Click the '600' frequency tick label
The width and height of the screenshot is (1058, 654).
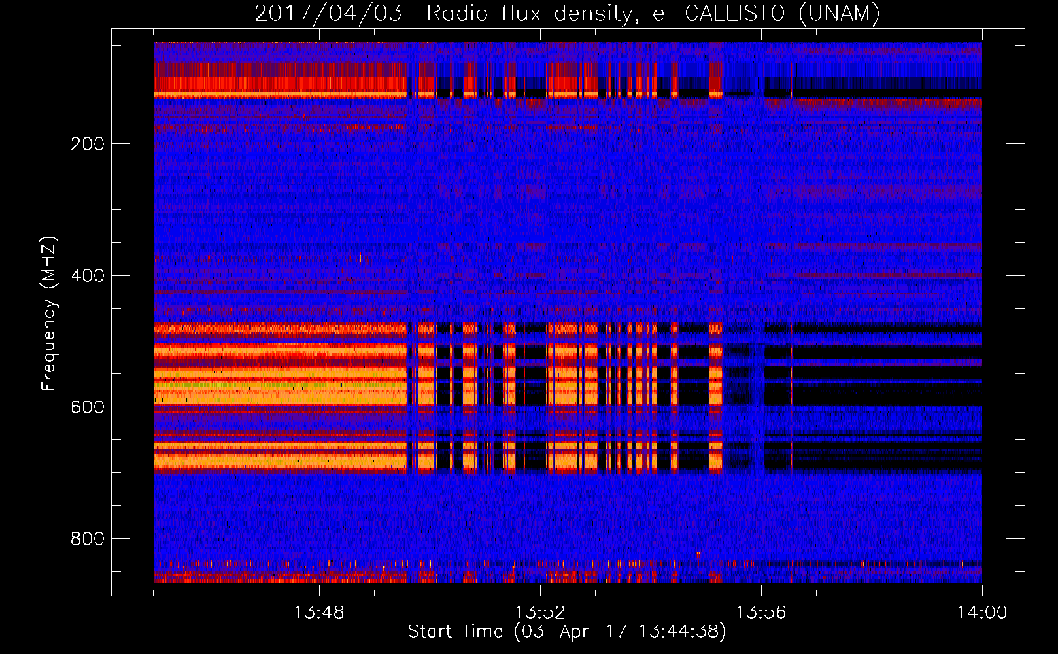click(88, 407)
